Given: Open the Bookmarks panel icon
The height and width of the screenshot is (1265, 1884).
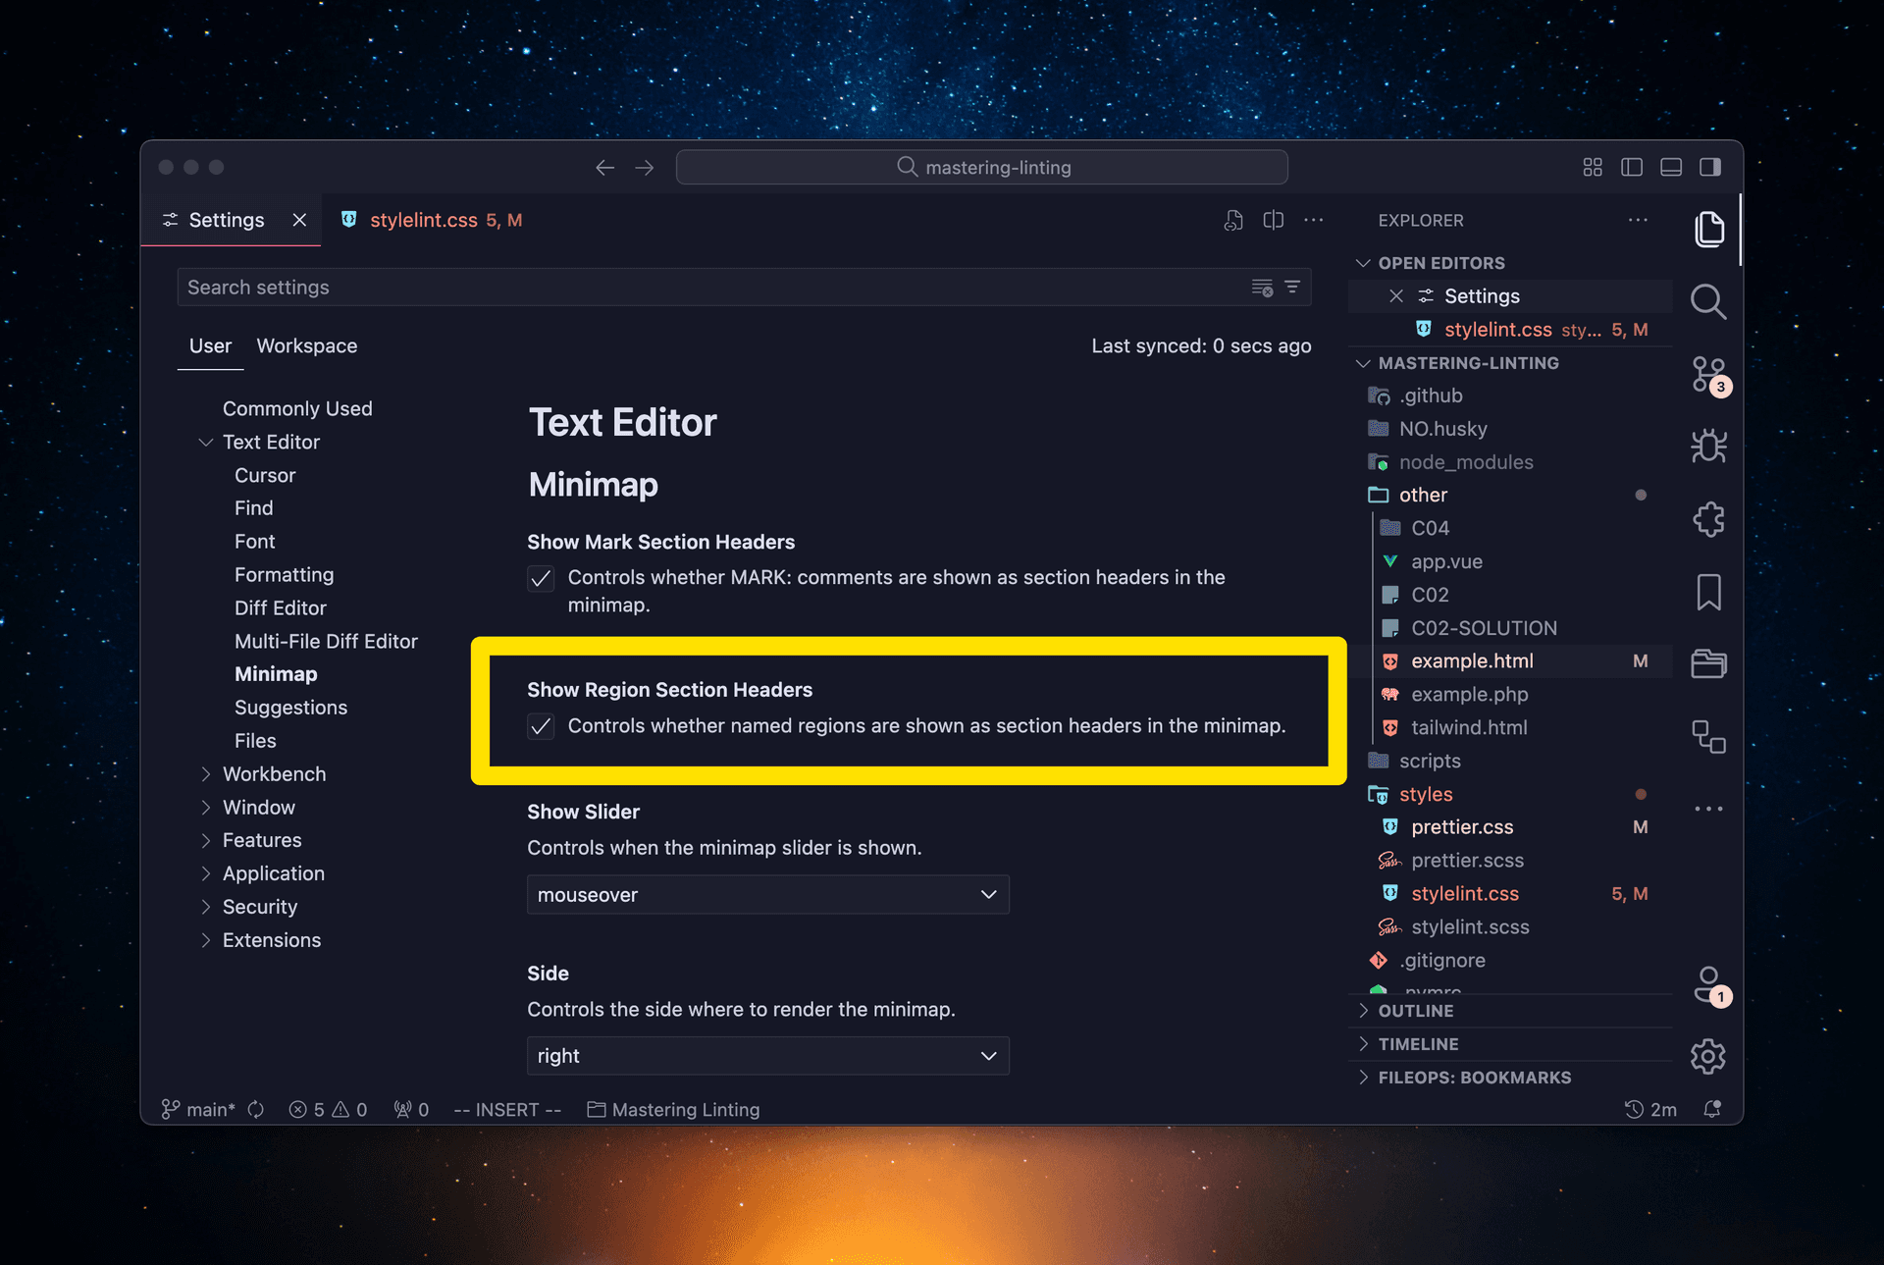Looking at the screenshot, I should (x=1709, y=592).
